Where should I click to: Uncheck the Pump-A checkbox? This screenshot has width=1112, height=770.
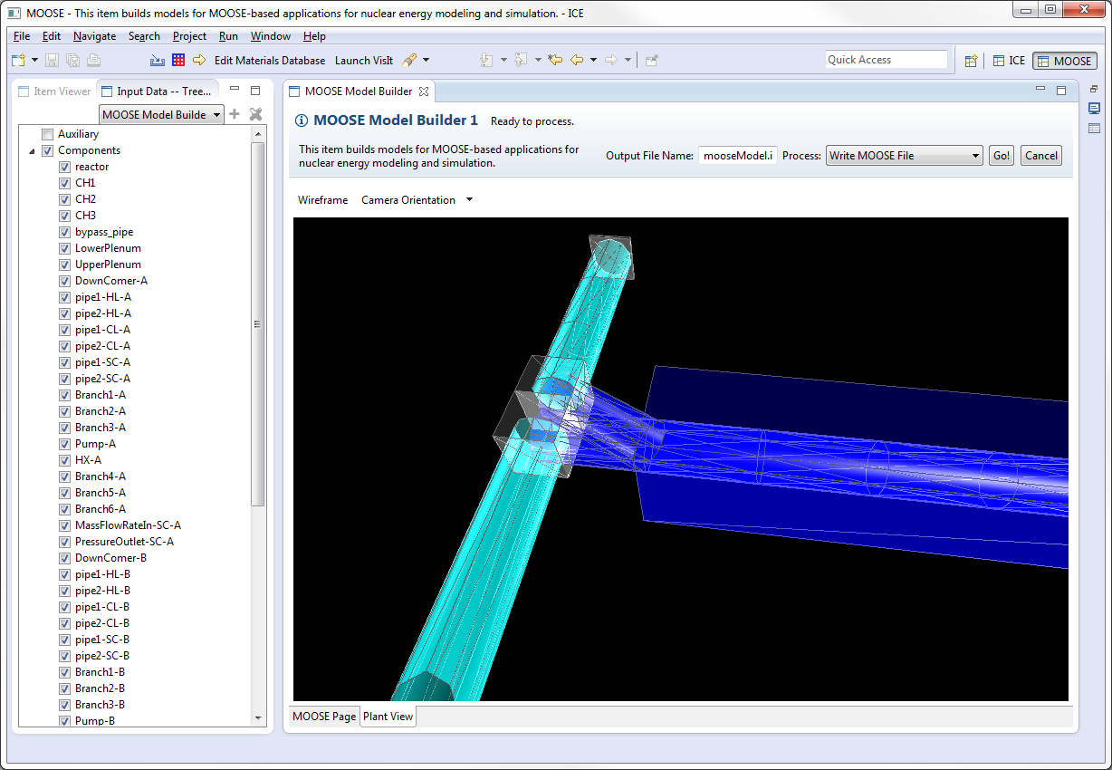[x=64, y=444]
